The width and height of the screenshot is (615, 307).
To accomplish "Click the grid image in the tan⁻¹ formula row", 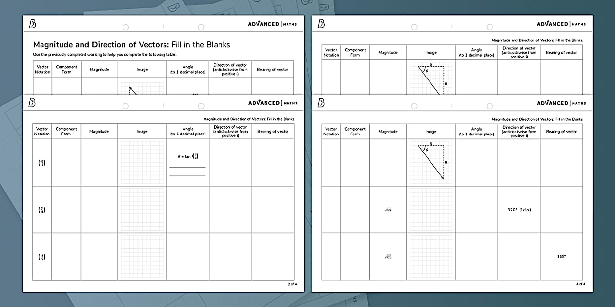I will (x=142, y=162).
